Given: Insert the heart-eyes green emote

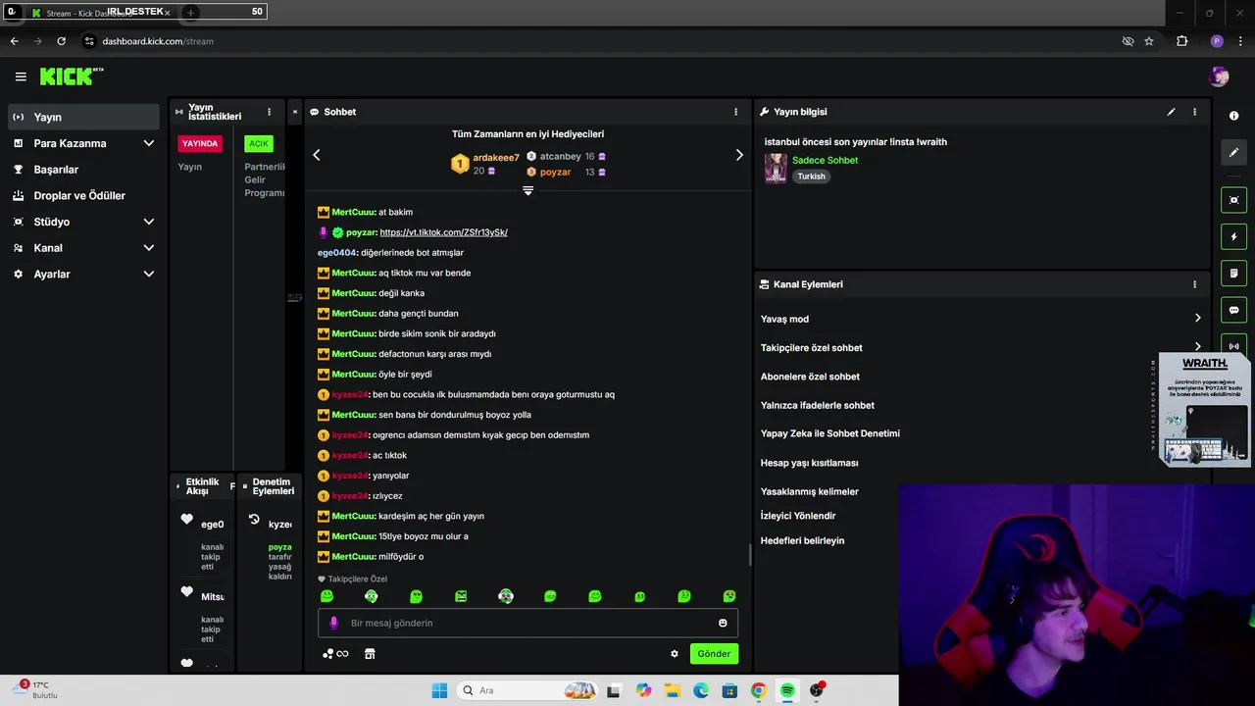Looking at the screenshot, I should coord(729,596).
